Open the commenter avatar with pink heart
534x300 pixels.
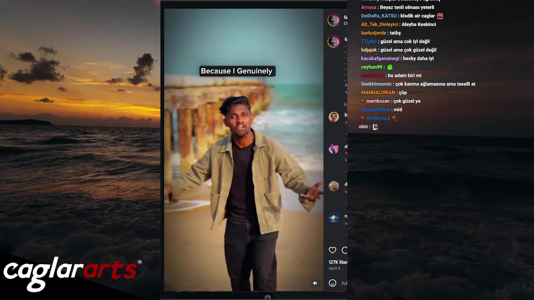[334, 149]
